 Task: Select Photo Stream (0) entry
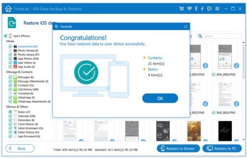(x=28, y=51)
